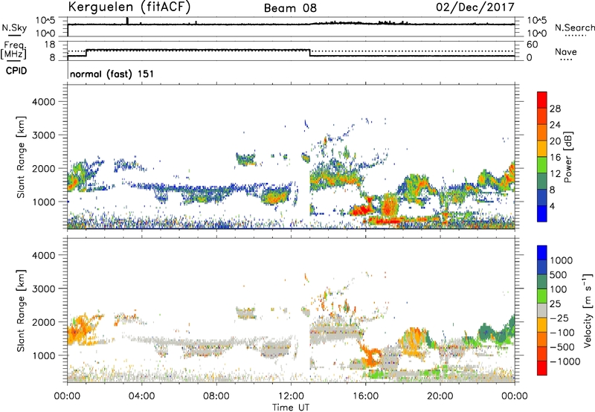Click the 'Velocity [m s-1]' color bar label
595x412 pixels.
(588, 310)
